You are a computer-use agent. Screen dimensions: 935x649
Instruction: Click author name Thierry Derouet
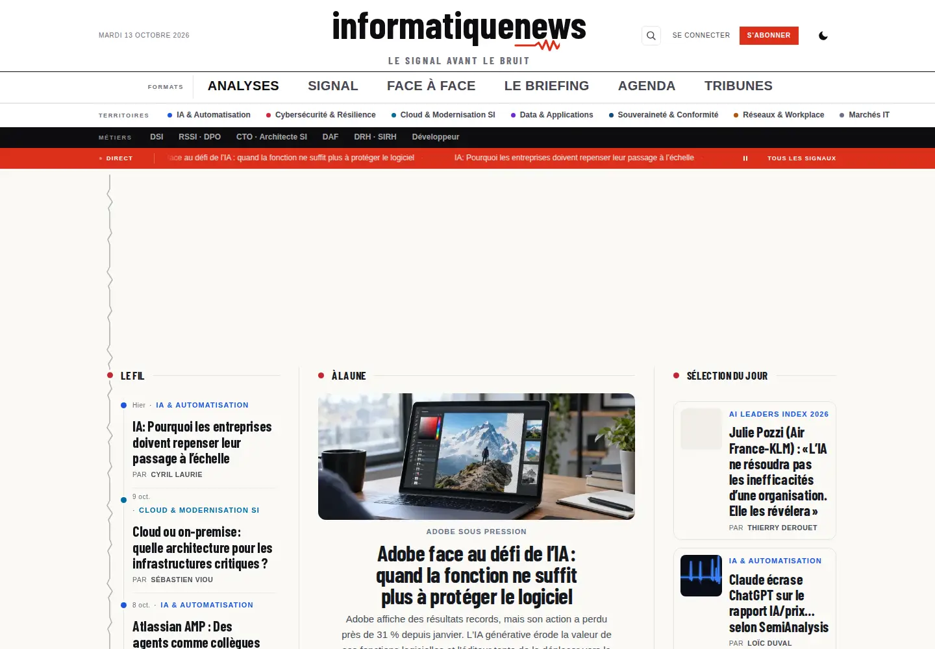tap(782, 528)
